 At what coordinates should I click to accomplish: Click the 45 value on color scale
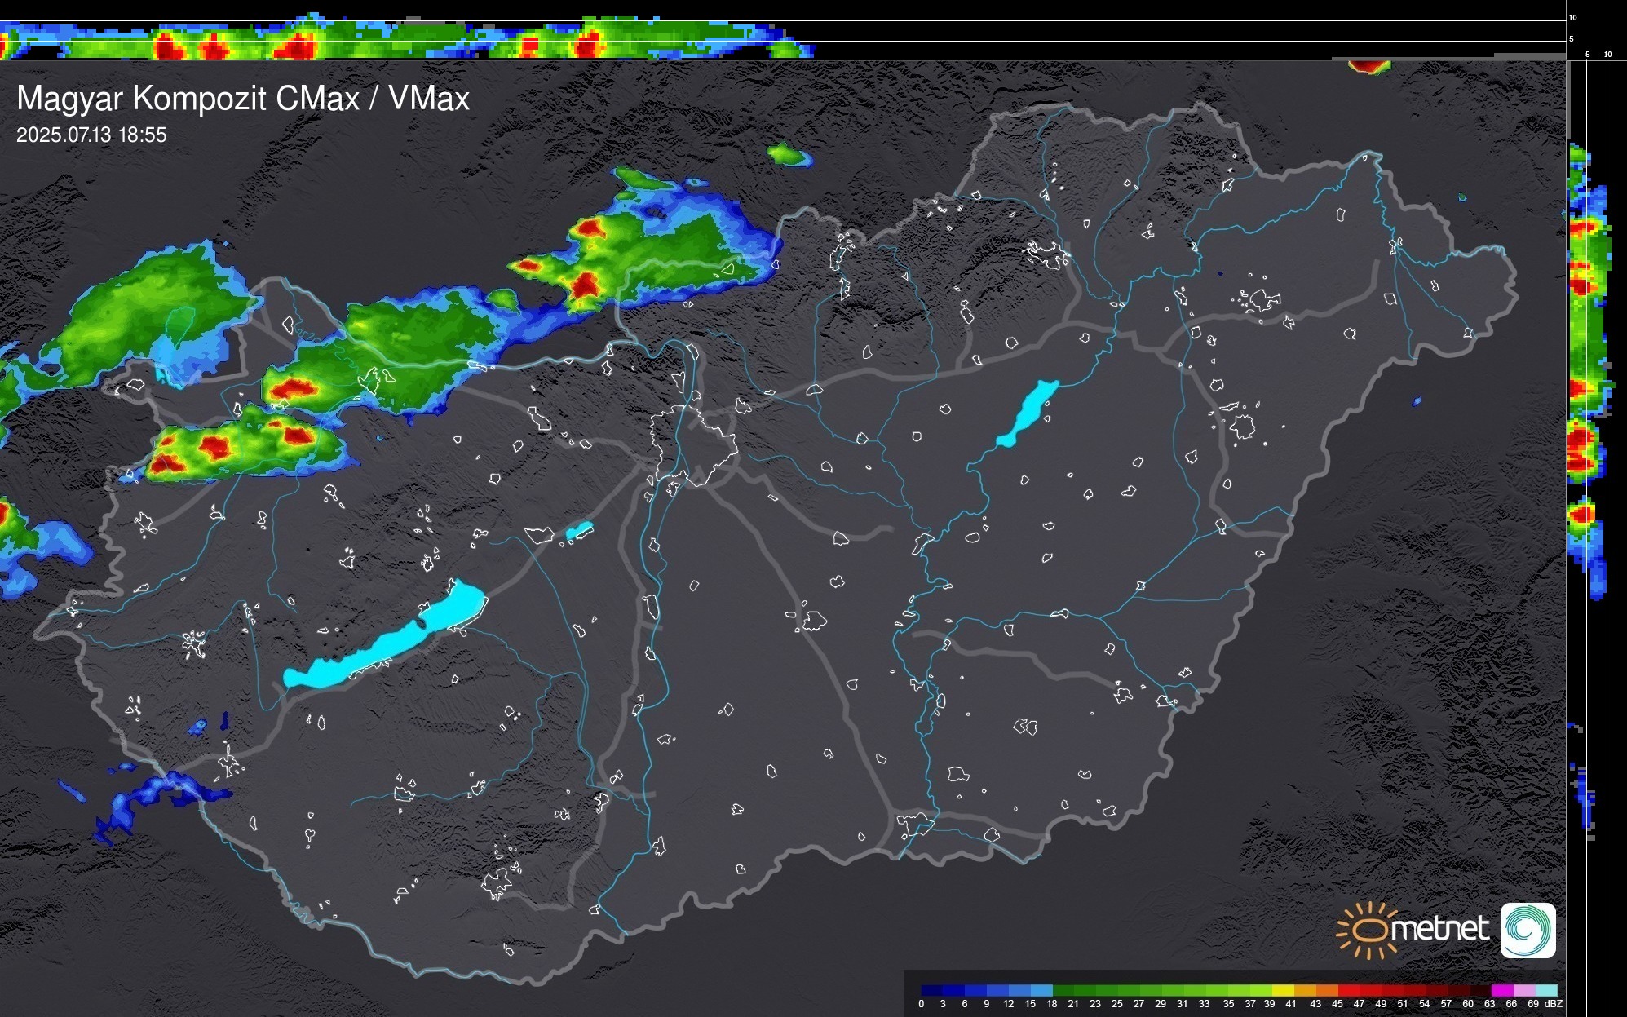coord(1337,1004)
